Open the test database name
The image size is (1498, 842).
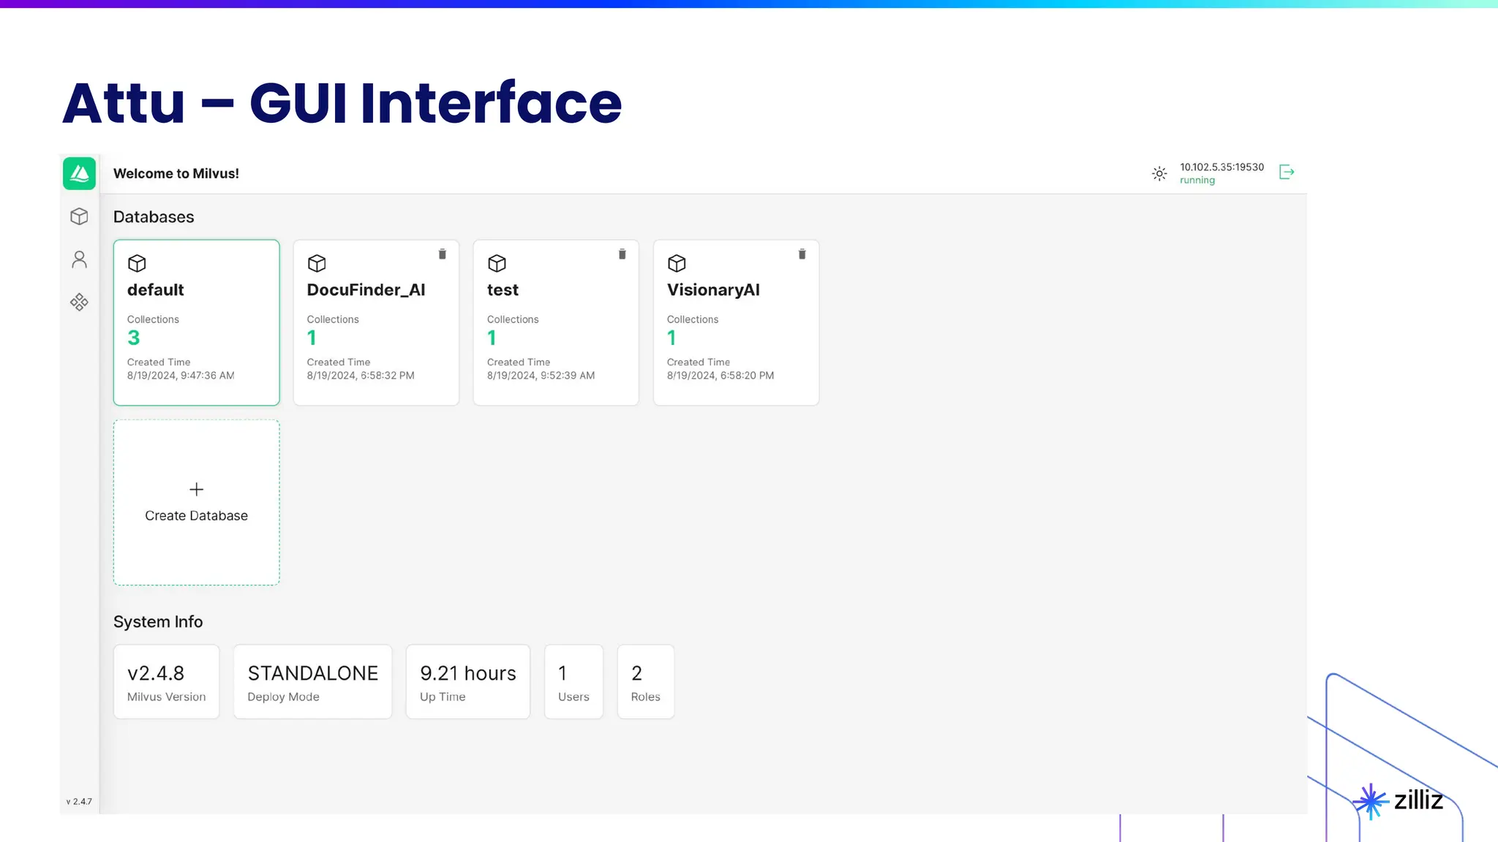point(503,290)
